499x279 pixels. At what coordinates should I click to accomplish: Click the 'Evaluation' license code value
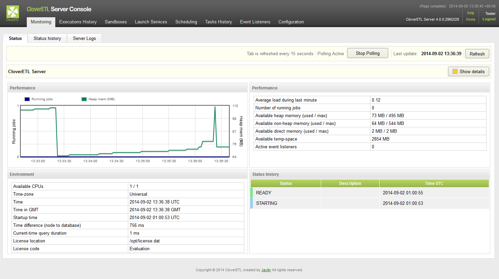[139, 249]
